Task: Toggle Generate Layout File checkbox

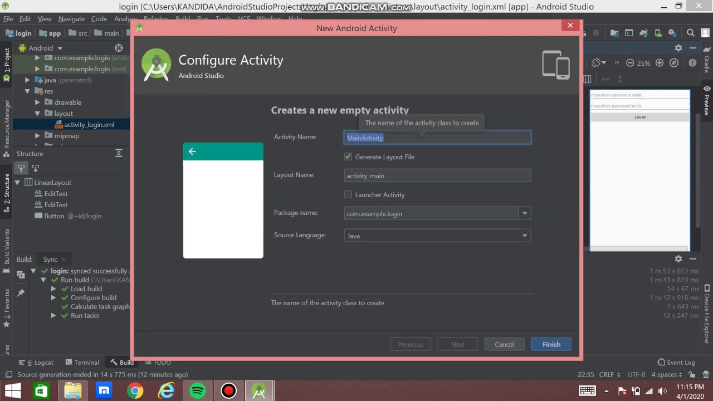Action: tap(348, 157)
